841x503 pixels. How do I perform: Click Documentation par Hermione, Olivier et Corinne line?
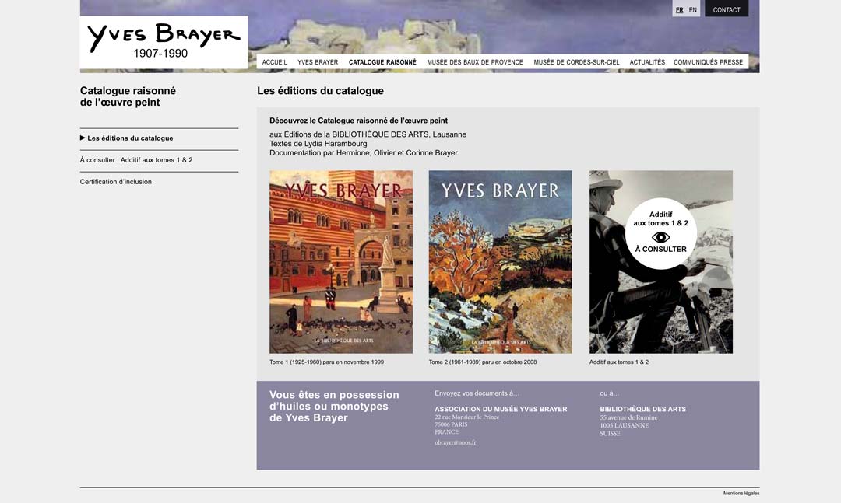[x=364, y=152]
